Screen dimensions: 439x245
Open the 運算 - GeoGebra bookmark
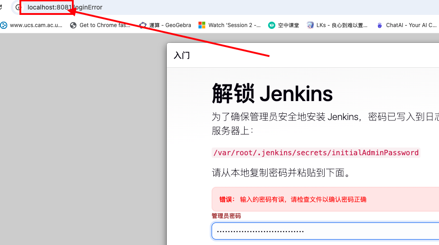(165, 25)
